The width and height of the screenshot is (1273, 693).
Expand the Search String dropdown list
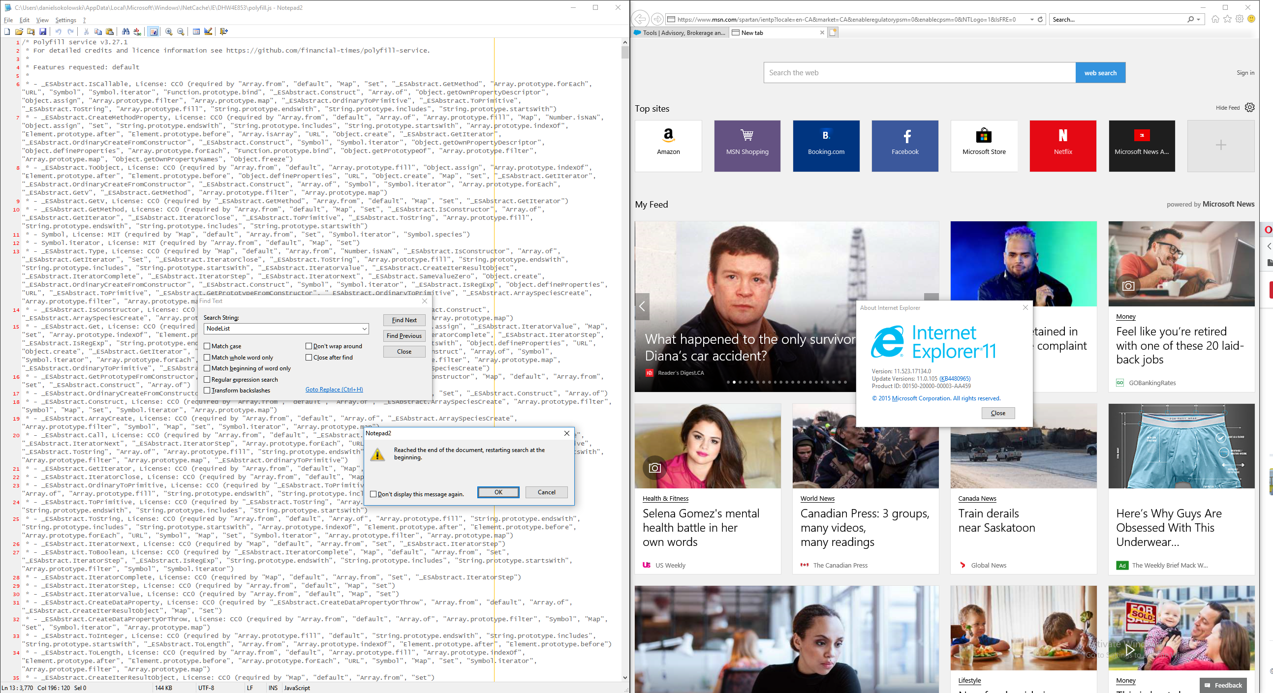click(x=364, y=329)
